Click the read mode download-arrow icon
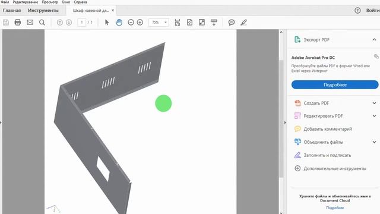The image size is (380, 214). 214,23
